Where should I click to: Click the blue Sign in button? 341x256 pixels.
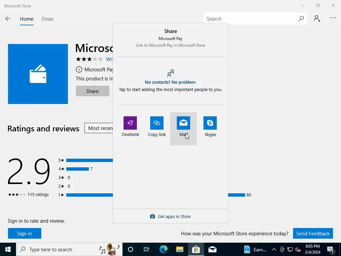[x=25, y=233]
